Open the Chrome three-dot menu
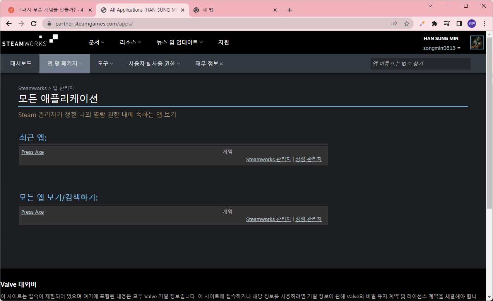This screenshot has width=493, height=301. tap(484, 24)
